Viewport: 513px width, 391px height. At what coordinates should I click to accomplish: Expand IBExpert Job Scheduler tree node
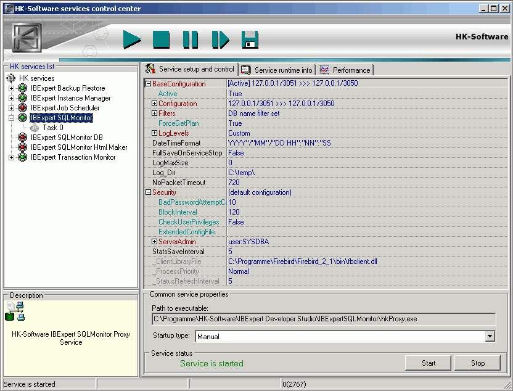pos(12,108)
